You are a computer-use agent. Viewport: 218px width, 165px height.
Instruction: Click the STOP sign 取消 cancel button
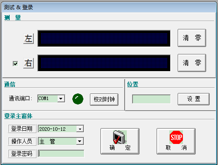176,141
